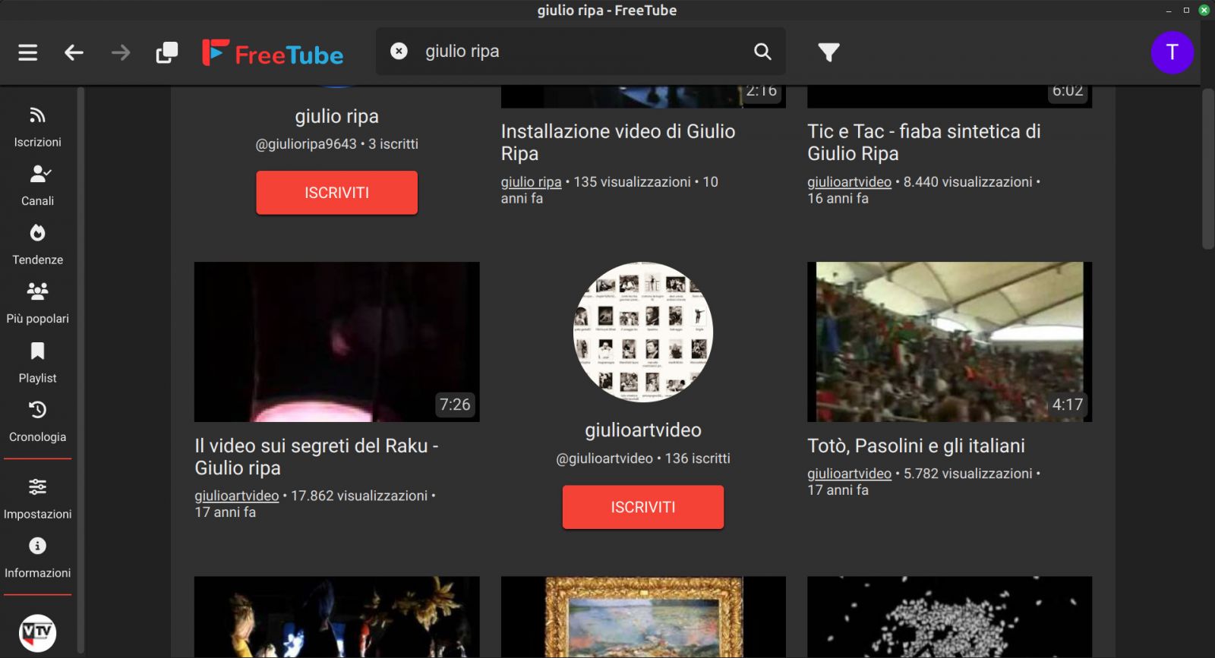The width and height of the screenshot is (1215, 658).
Task: Open giulioartvideo uploader link under Totò video
Action: coord(849,474)
